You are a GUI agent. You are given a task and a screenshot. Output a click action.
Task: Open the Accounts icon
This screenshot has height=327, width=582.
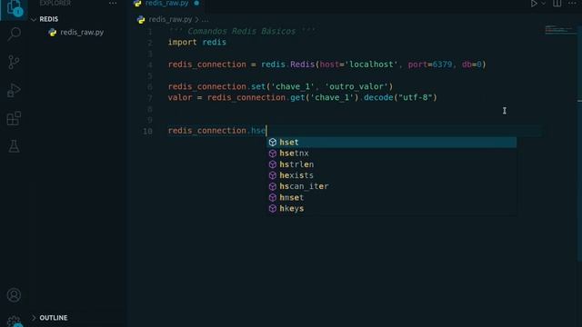(15, 295)
